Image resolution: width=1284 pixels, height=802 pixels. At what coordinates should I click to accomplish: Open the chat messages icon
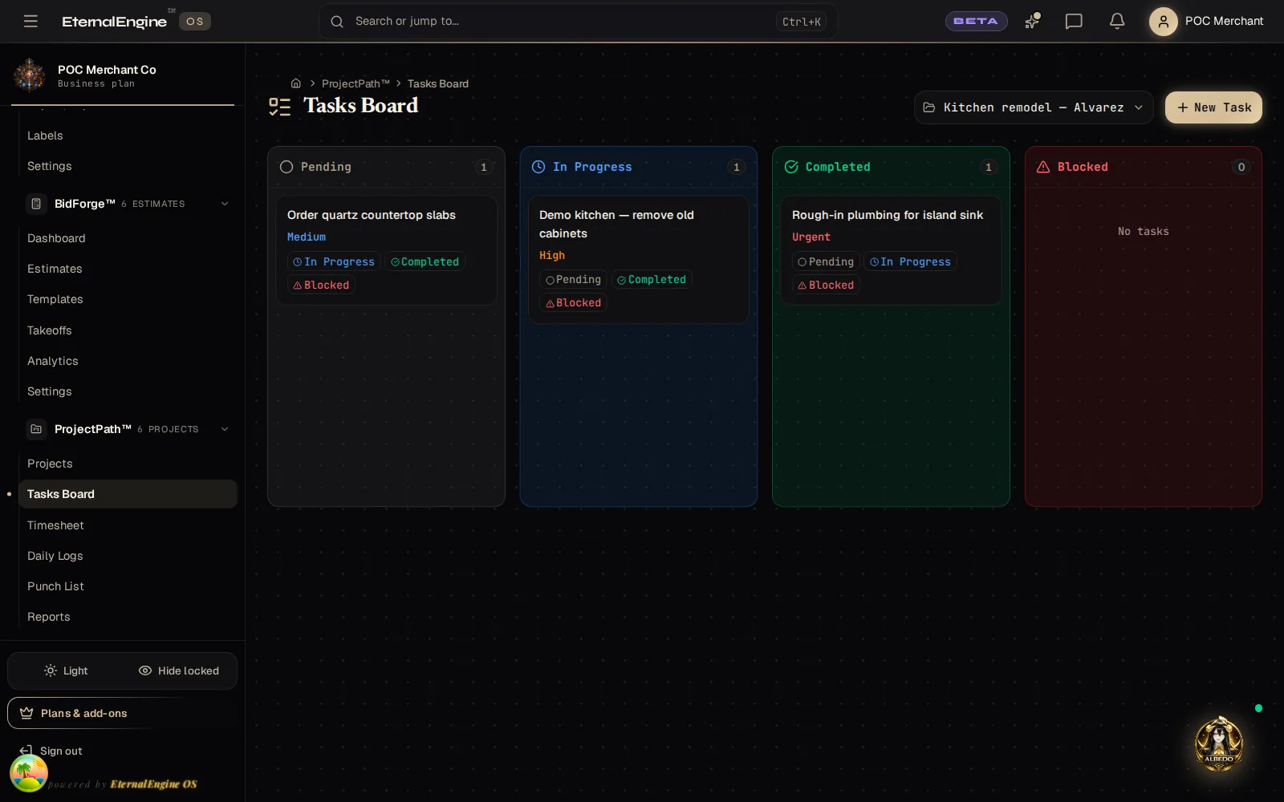1074,21
